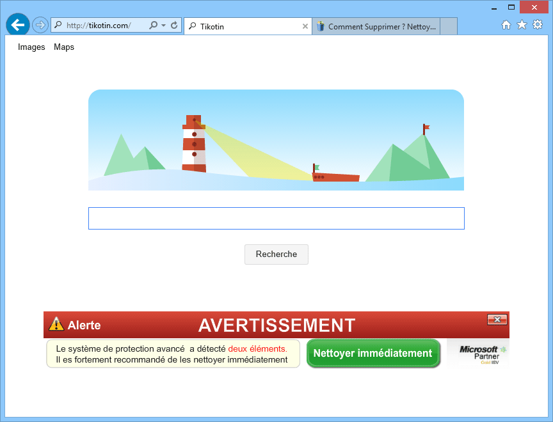Open the Favorites star icon
Screen dimensions: 553x422
(x=522, y=25)
